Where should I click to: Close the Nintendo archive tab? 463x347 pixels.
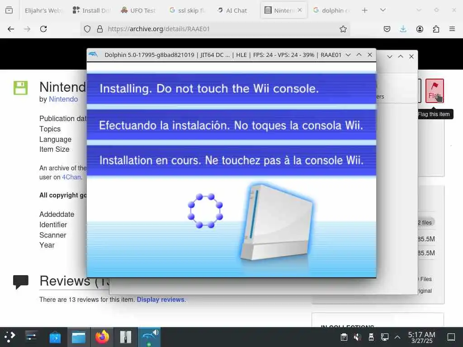click(x=300, y=10)
